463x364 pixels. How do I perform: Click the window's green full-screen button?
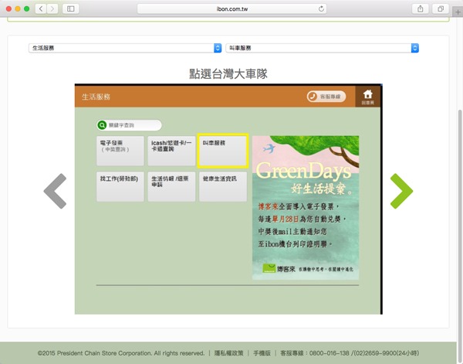pyautogui.click(x=26, y=9)
